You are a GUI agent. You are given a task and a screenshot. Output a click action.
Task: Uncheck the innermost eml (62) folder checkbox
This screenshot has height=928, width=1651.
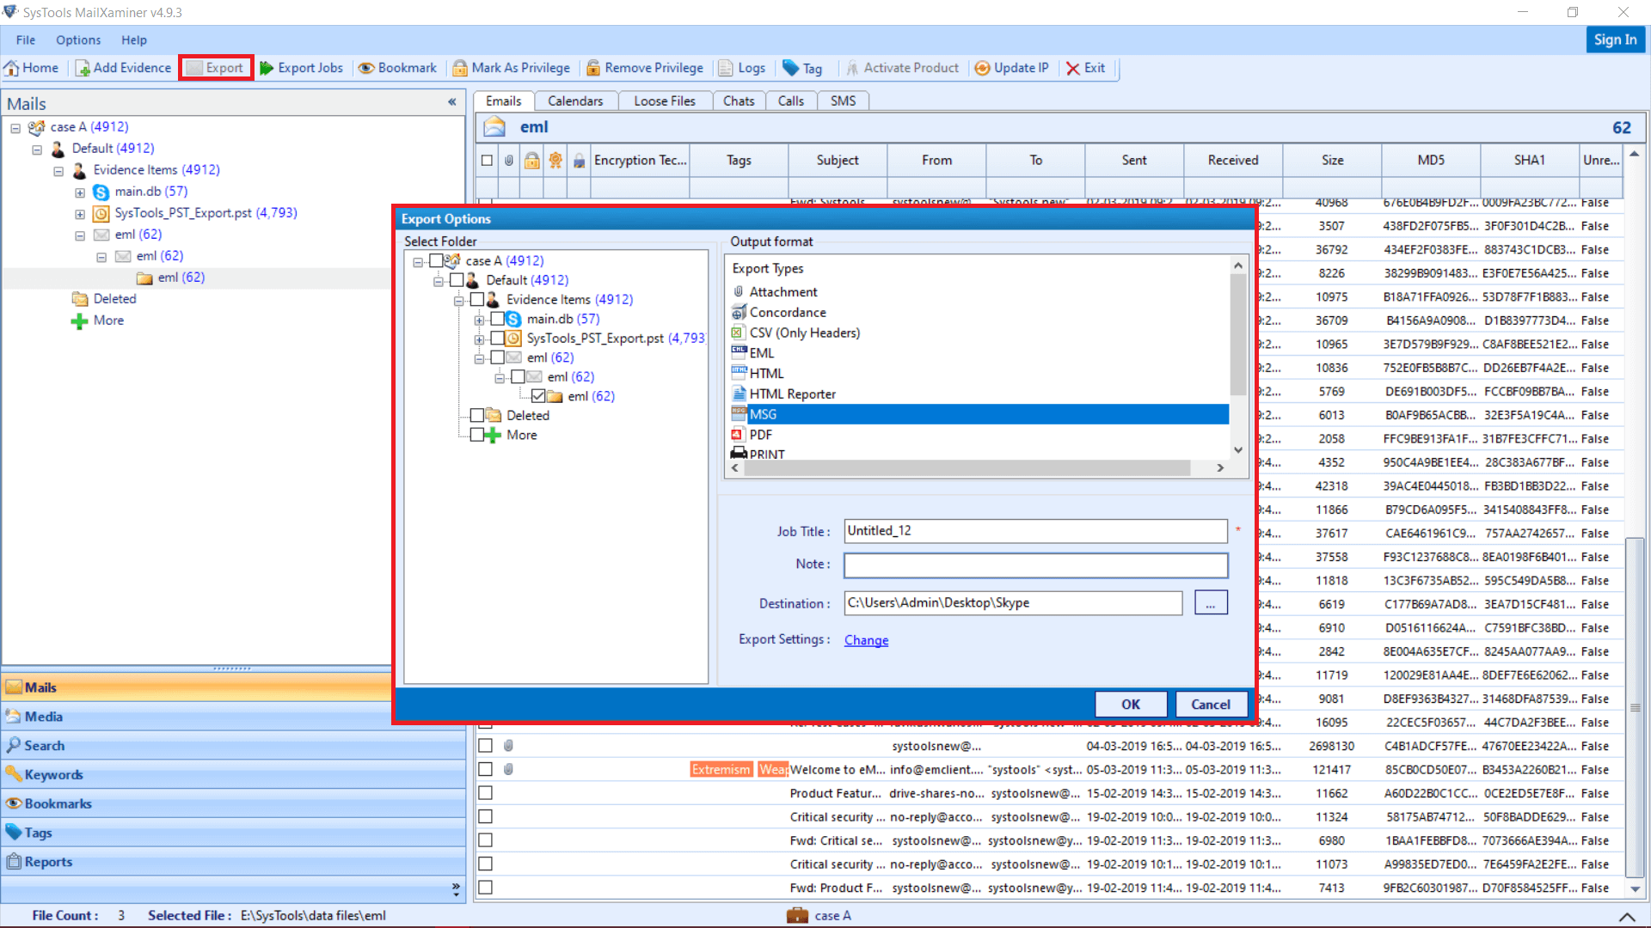pos(538,396)
